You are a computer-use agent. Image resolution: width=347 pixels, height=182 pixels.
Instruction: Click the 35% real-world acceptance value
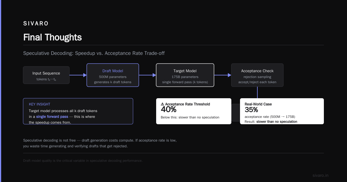pyautogui.click(x=251, y=110)
